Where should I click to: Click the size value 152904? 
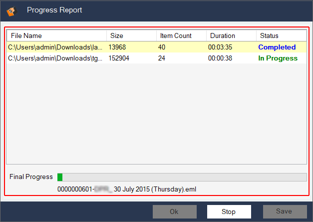point(120,58)
